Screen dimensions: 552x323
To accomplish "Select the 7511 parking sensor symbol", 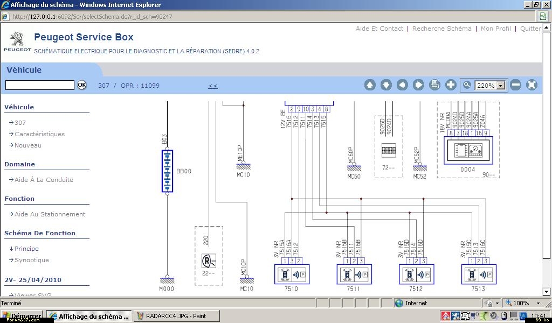I will coord(354,275).
